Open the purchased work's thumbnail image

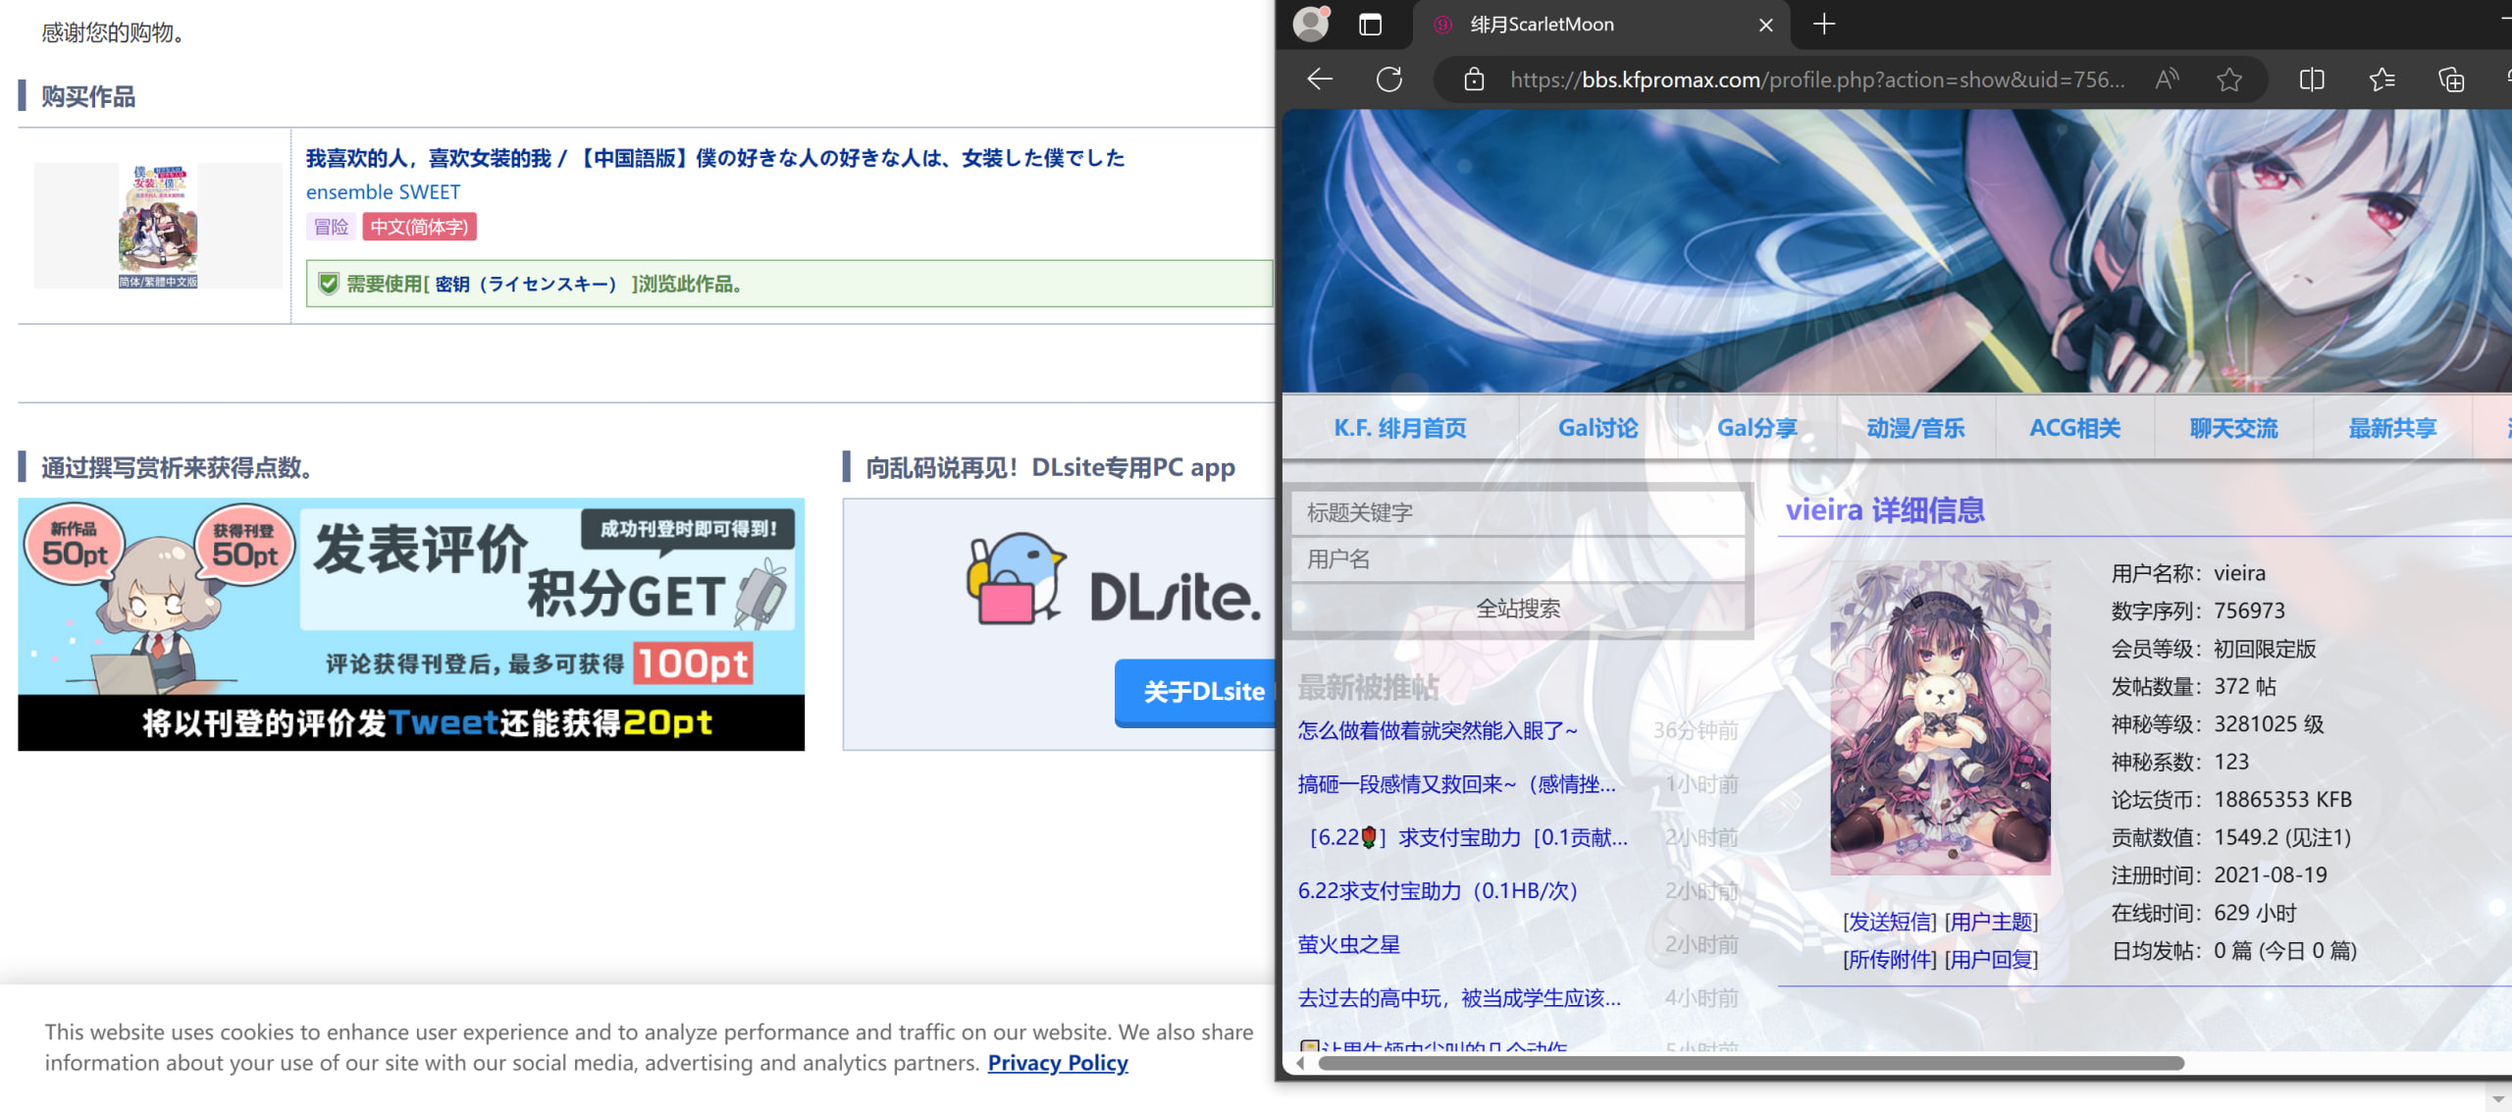point(158,226)
